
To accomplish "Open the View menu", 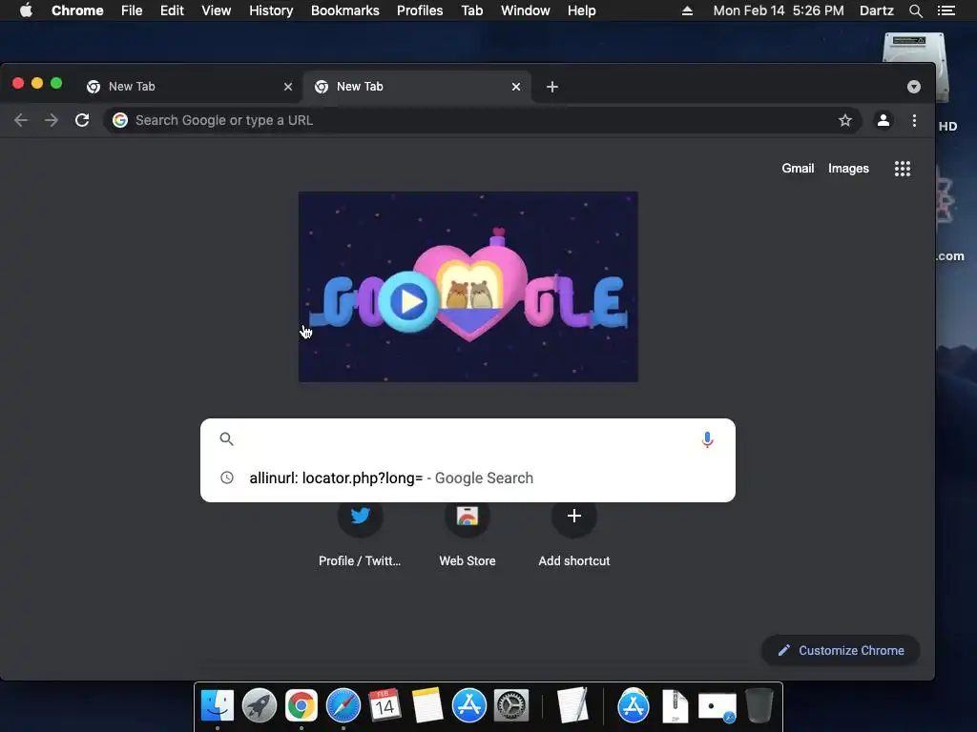I will (217, 10).
